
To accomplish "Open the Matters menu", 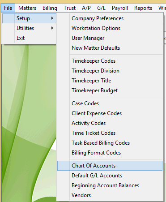I will (x=27, y=8).
